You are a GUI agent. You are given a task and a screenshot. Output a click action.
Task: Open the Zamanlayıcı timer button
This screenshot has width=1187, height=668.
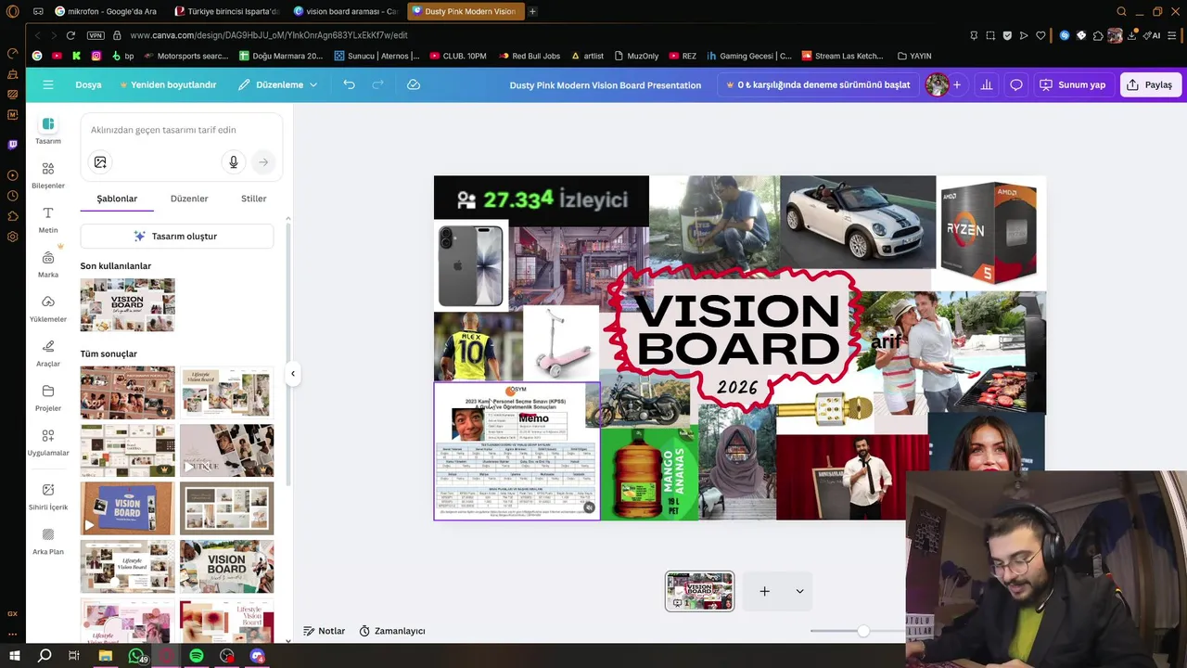[392, 631]
